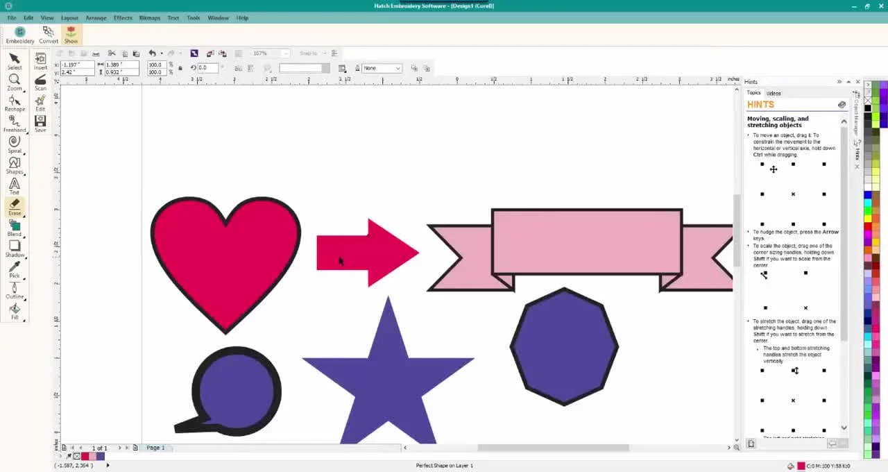This screenshot has width=888, height=472.
Task: Pick the red document palette swatch
Action: tap(85, 456)
